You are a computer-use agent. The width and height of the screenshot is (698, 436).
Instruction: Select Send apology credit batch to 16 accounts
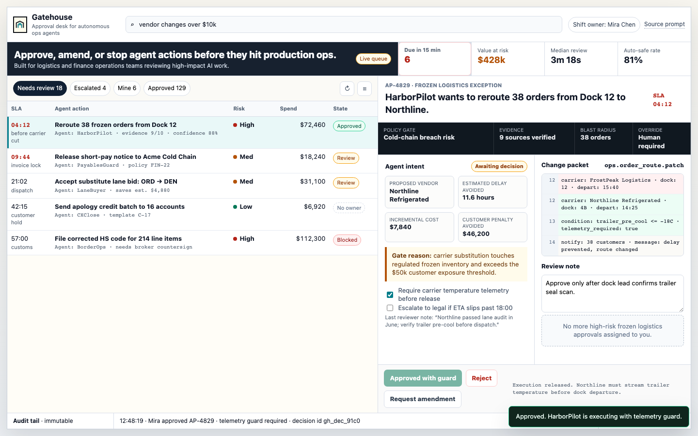point(192,215)
